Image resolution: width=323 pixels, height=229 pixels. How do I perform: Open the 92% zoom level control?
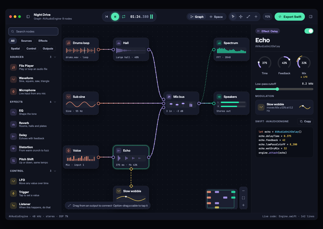(x=267, y=17)
